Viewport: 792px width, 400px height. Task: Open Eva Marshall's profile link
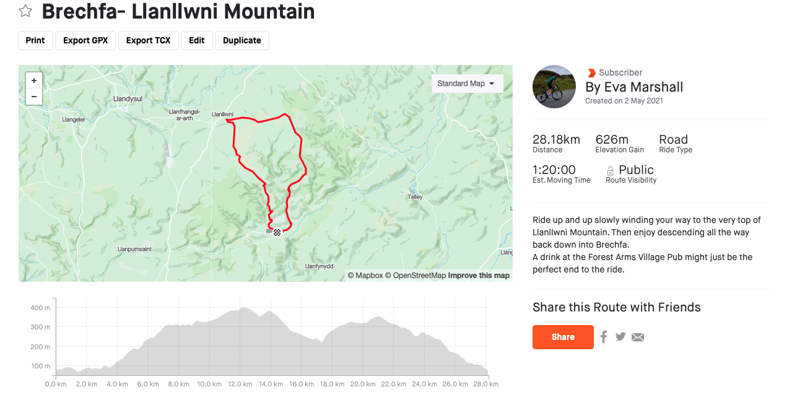634,87
